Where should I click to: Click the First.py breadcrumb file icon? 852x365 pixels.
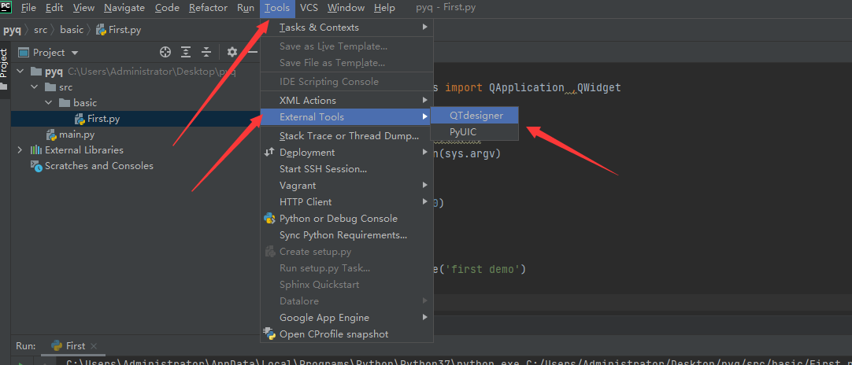101,30
